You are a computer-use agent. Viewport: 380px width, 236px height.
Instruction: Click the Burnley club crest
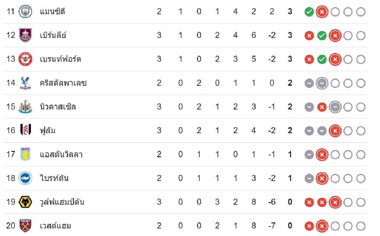pos(25,35)
